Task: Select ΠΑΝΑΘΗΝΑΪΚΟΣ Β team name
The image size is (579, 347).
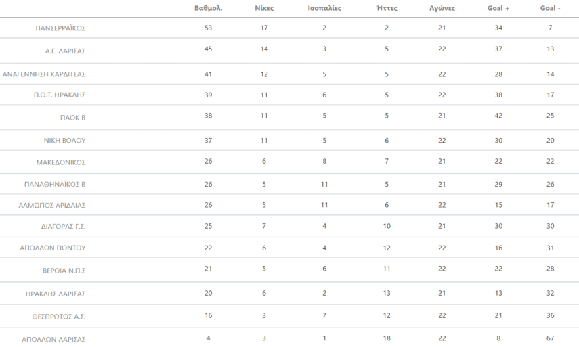Action: 56,184
